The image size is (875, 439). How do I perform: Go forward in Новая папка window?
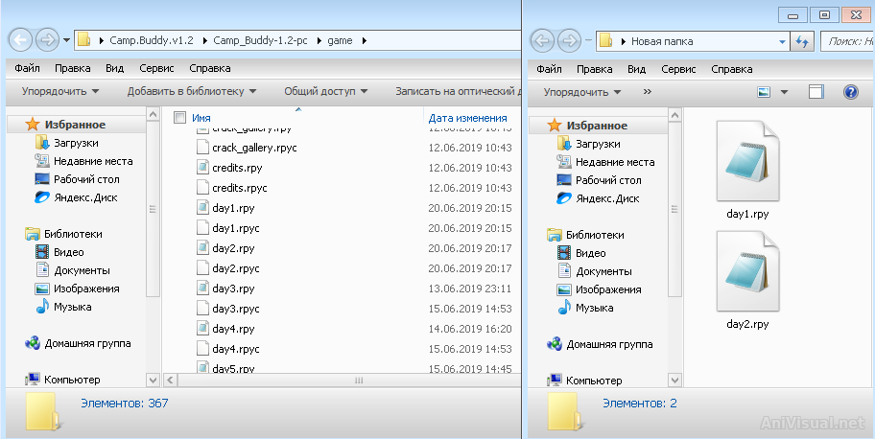tap(569, 40)
